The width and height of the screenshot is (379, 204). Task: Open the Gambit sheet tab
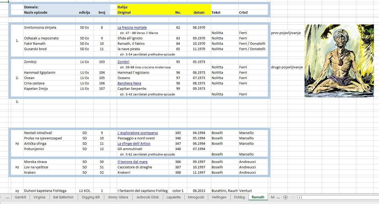[x=20, y=197]
